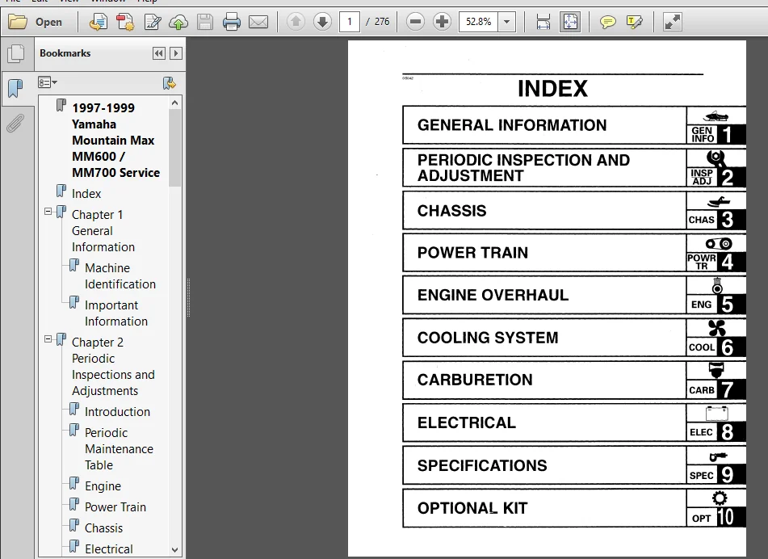Select the 1997-1999 Yamaha Mountain Max bookmark
The width and height of the screenshot is (768, 559).
pos(115,140)
